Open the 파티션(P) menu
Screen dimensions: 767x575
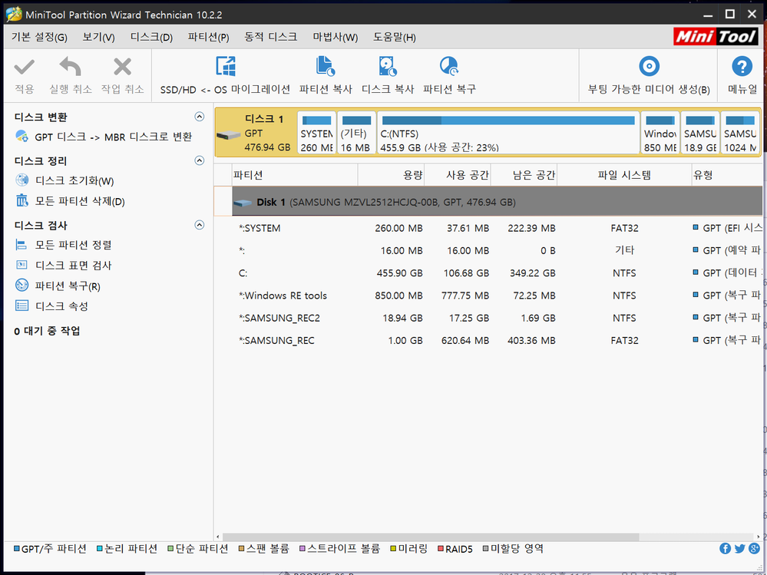tap(208, 37)
